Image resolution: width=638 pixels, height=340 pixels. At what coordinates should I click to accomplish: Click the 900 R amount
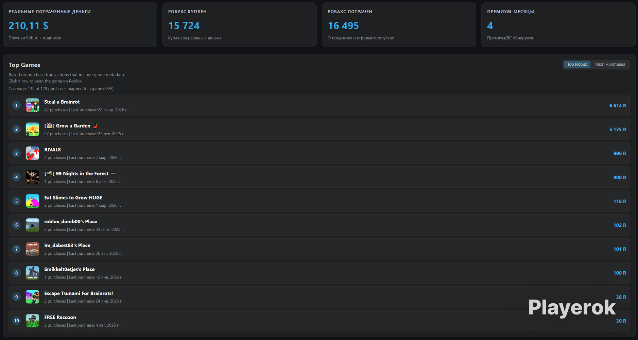620,177
